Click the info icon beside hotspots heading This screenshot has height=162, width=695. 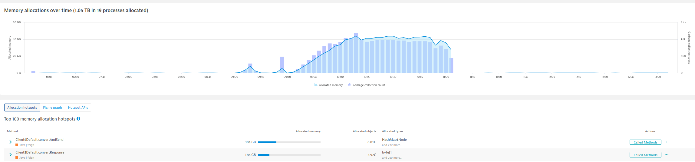[78, 119]
